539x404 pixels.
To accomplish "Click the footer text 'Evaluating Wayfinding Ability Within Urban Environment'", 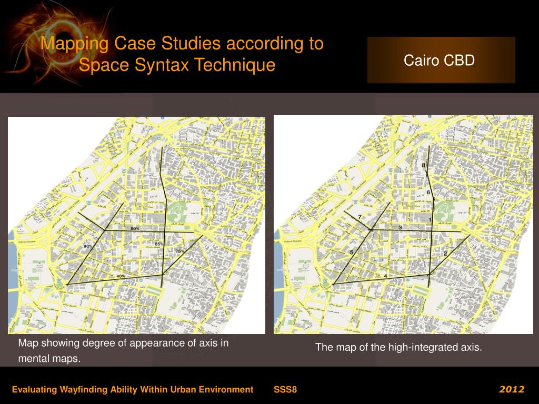I will [x=132, y=390].
